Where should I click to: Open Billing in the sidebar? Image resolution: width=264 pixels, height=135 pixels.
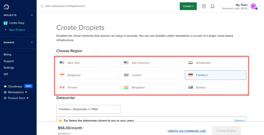7,55
